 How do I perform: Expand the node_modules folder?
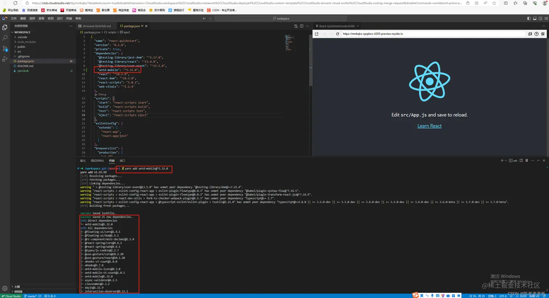[x=15, y=42]
